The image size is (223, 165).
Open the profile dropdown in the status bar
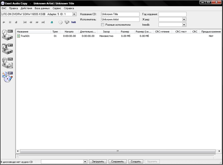pyautogui.click(x=85, y=162)
